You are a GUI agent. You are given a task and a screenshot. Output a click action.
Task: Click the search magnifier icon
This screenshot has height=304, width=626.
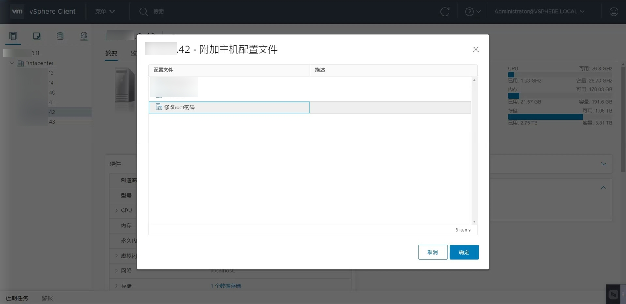[x=144, y=12]
